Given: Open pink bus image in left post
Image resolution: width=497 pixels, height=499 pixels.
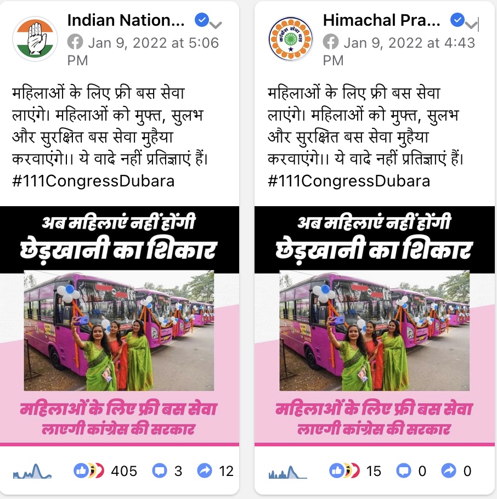Looking at the screenshot, I should [119, 330].
